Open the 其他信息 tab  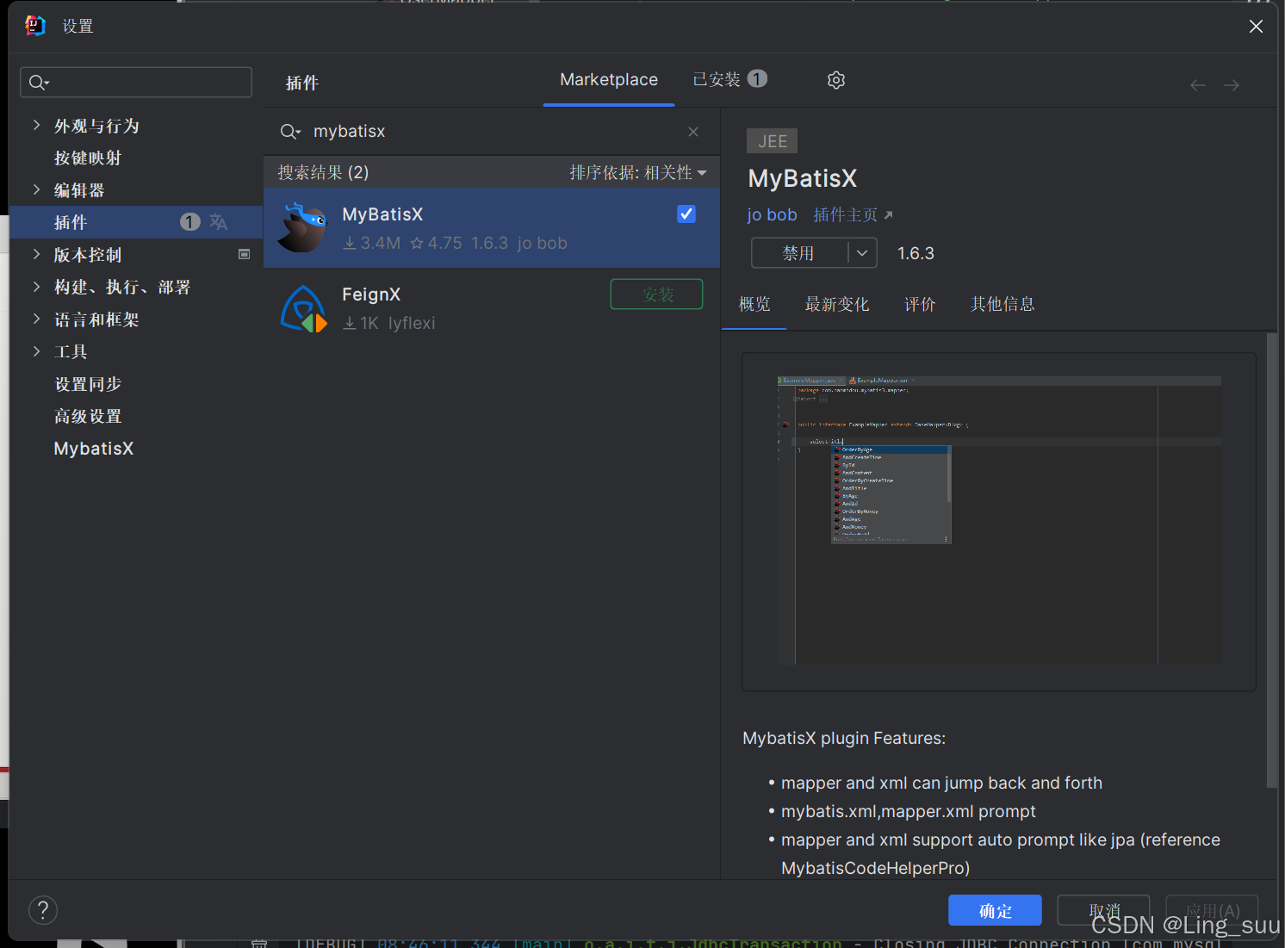1003,304
